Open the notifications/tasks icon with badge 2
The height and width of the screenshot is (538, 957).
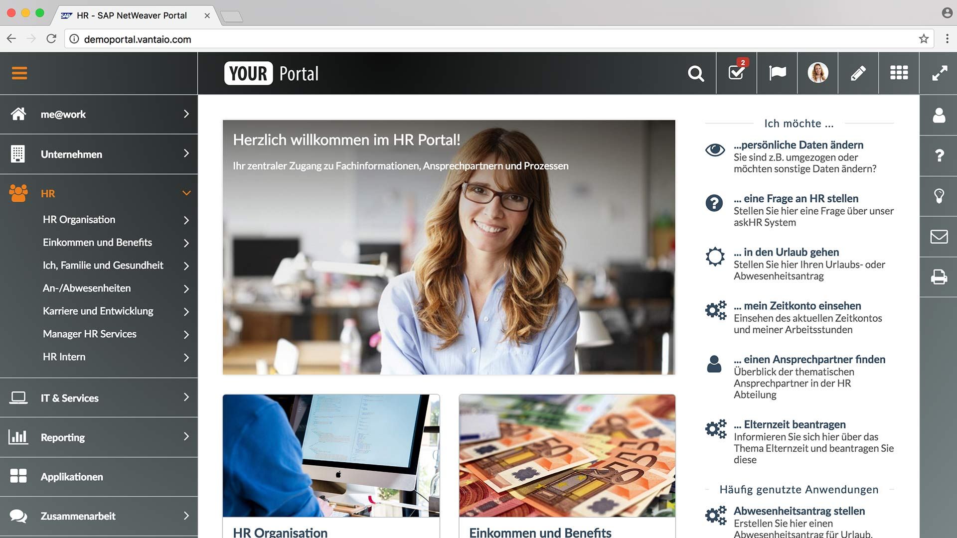point(736,73)
